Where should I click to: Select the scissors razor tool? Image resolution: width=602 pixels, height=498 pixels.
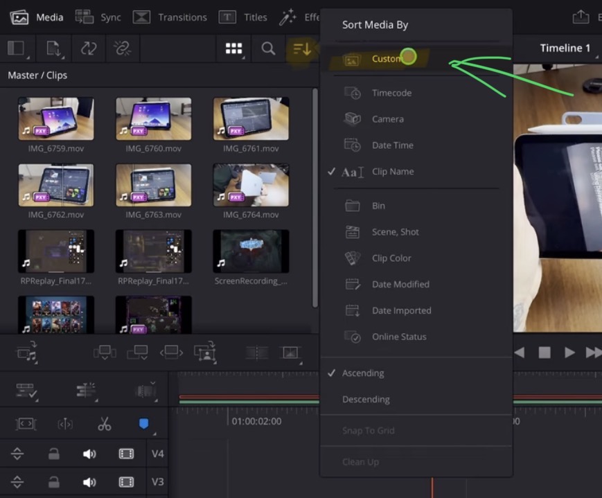pyautogui.click(x=105, y=424)
